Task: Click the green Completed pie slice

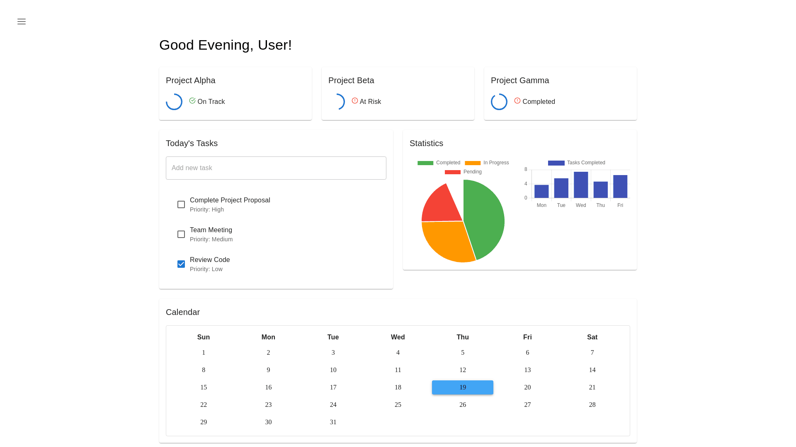Action: click(x=485, y=219)
